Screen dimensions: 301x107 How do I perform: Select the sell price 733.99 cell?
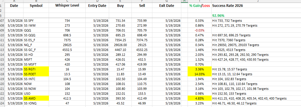[142, 21]
